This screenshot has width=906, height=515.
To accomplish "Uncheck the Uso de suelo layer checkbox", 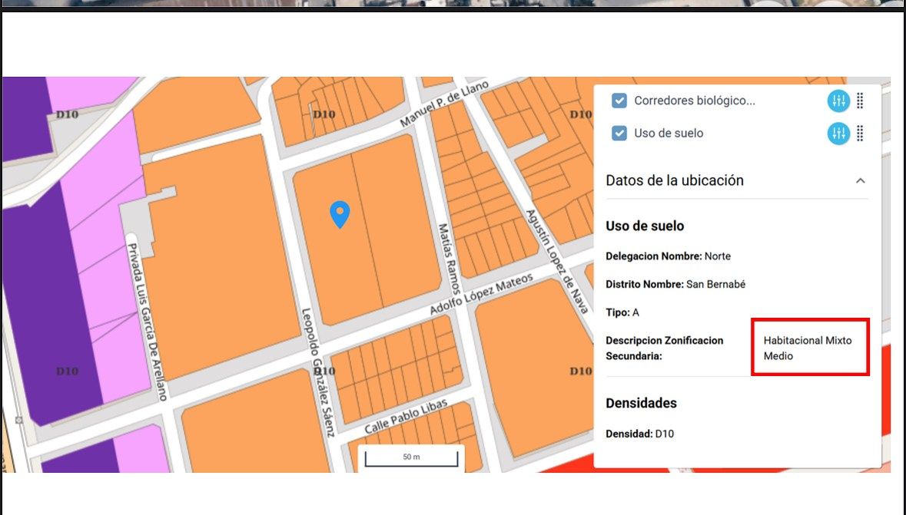I will [x=619, y=134].
